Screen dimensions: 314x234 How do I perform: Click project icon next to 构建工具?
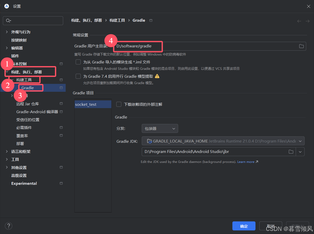[x=61, y=80]
